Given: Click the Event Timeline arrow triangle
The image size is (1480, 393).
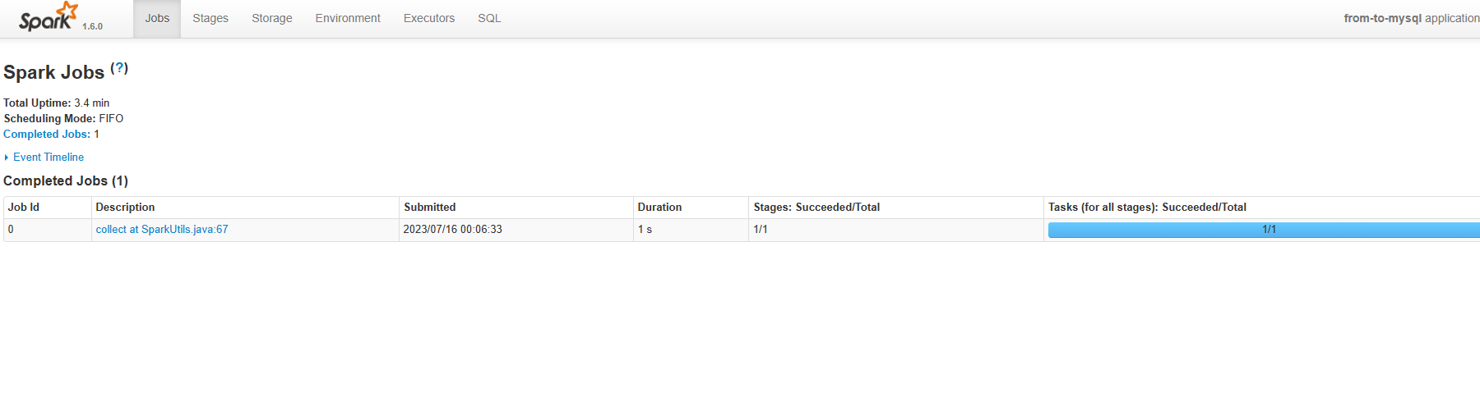Looking at the screenshot, I should (x=7, y=158).
